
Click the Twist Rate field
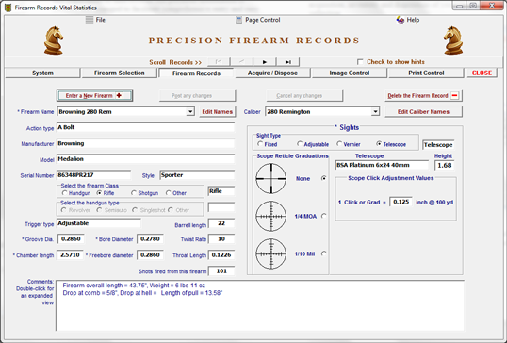point(221,239)
